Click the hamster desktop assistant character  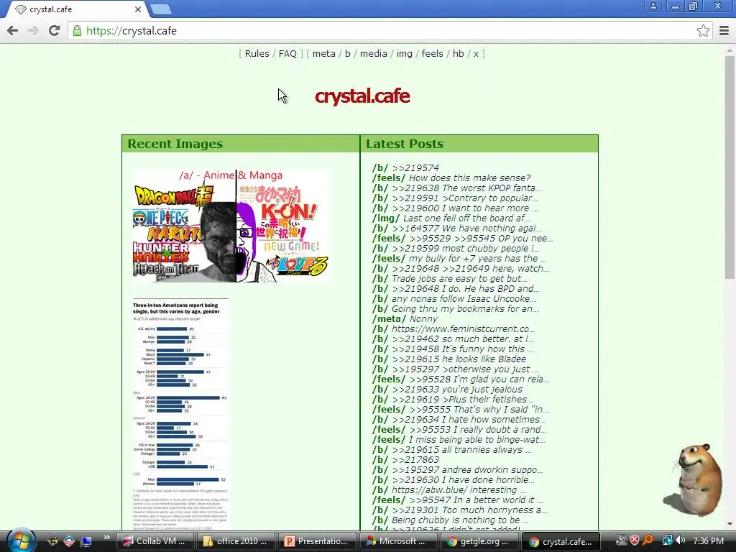click(694, 479)
